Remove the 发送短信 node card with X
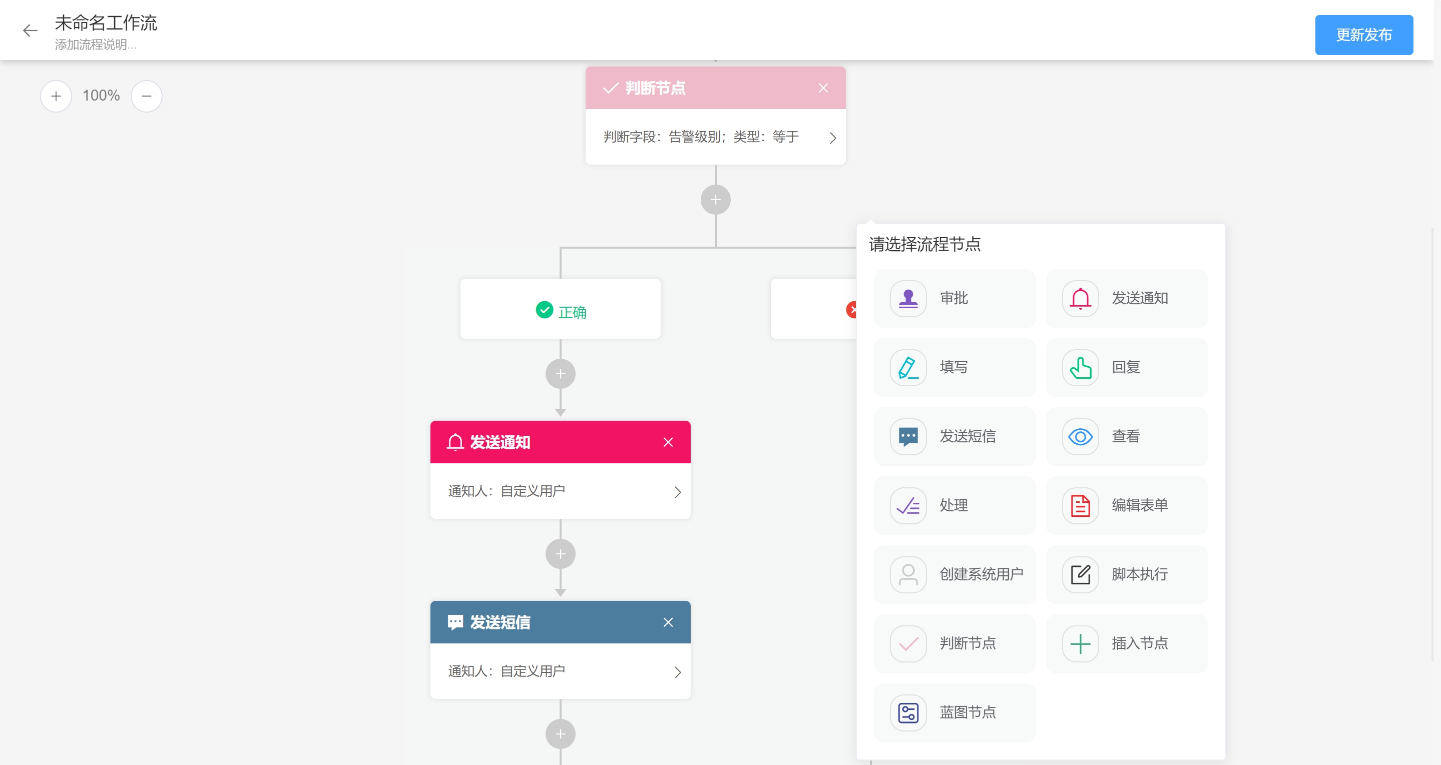The image size is (1441, 765). tap(668, 622)
